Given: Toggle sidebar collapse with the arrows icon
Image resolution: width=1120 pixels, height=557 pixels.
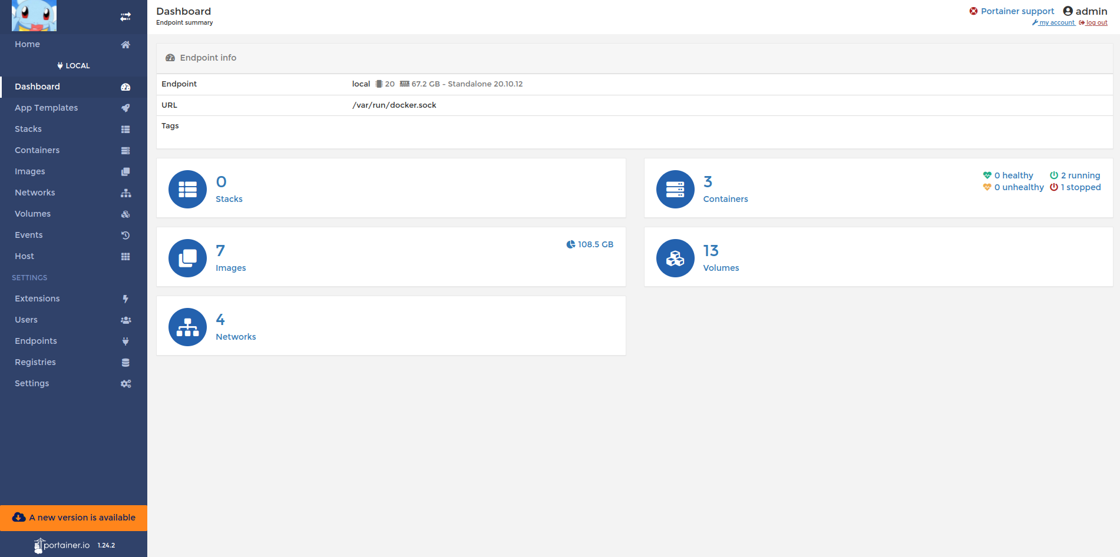Looking at the screenshot, I should pos(125,16).
